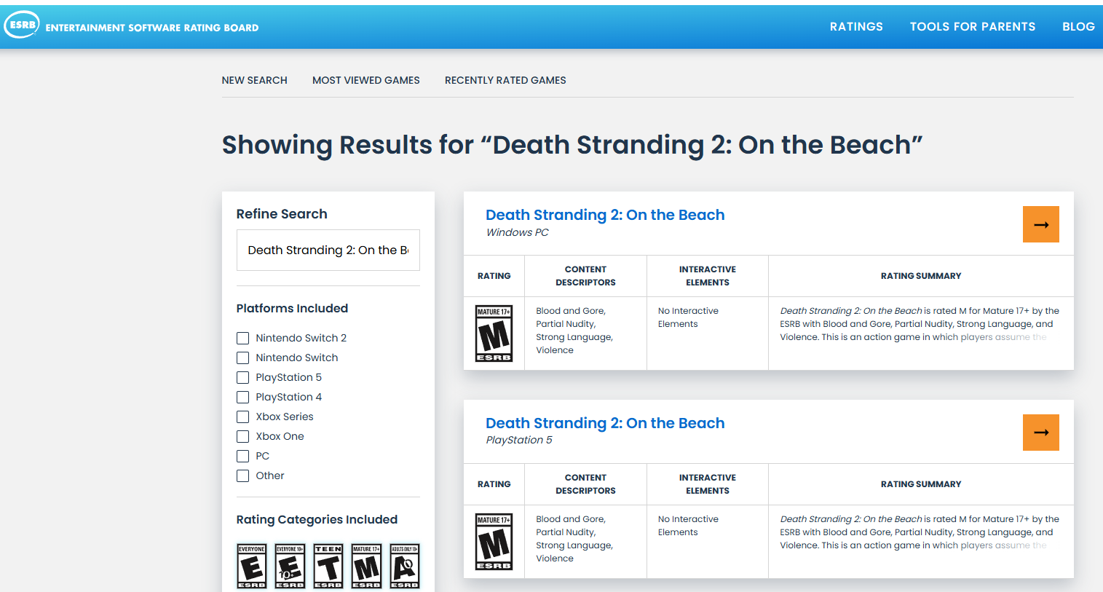Click the 'Refine Search' heading

click(282, 214)
